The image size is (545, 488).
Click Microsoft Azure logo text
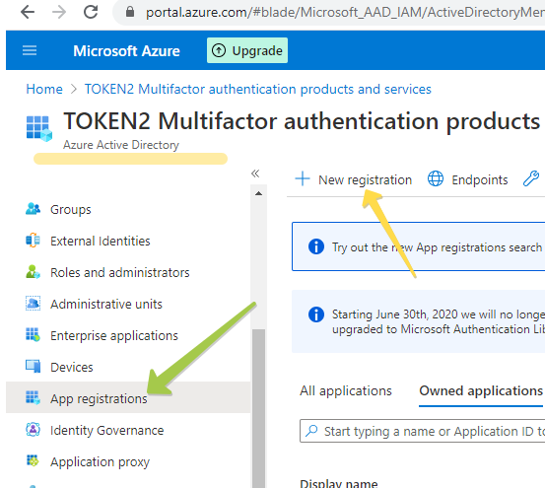pyautogui.click(x=126, y=50)
